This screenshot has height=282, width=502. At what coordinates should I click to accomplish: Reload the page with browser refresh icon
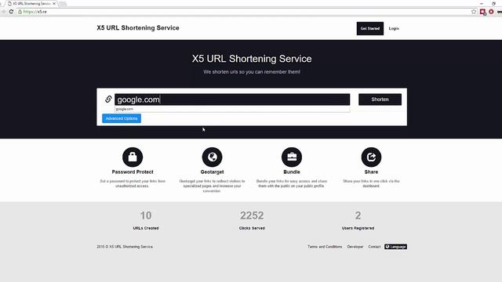click(x=11, y=12)
